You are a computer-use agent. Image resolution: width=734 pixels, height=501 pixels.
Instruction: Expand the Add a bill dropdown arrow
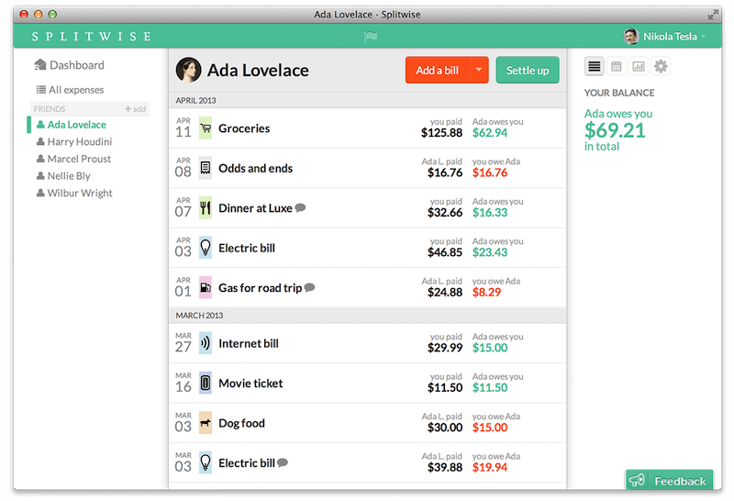(479, 71)
